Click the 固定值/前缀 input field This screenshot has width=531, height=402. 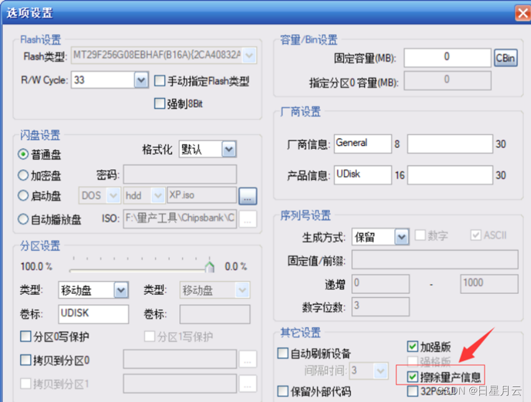point(435,260)
